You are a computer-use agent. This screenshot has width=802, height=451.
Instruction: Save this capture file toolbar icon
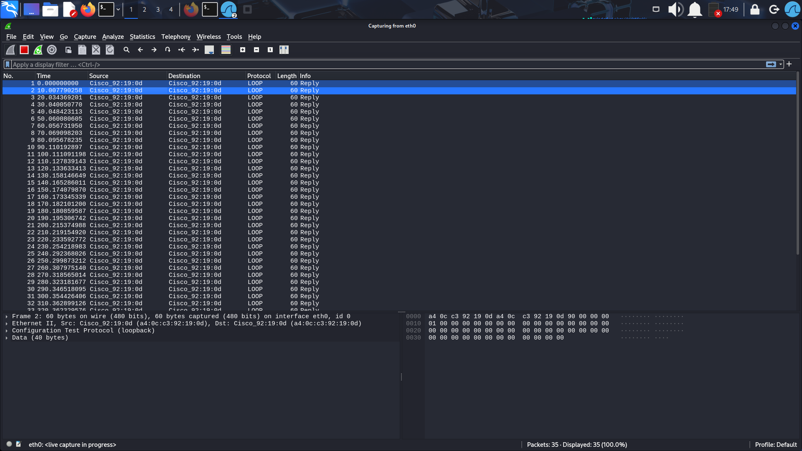(x=82, y=50)
